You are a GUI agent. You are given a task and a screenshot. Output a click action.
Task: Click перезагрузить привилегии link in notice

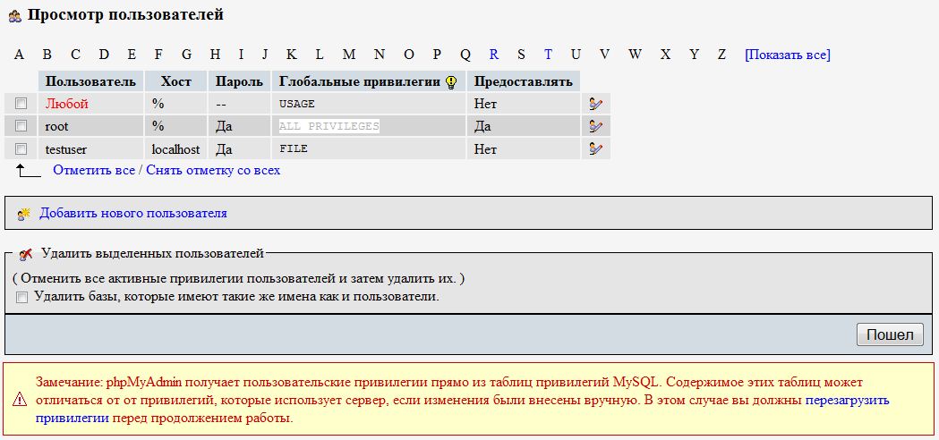(847, 401)
